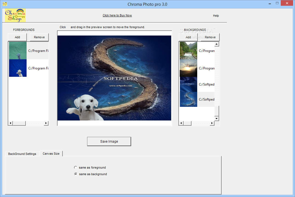
Task: Minimize the Chroma Photo pro window
Action: point(270,3)
